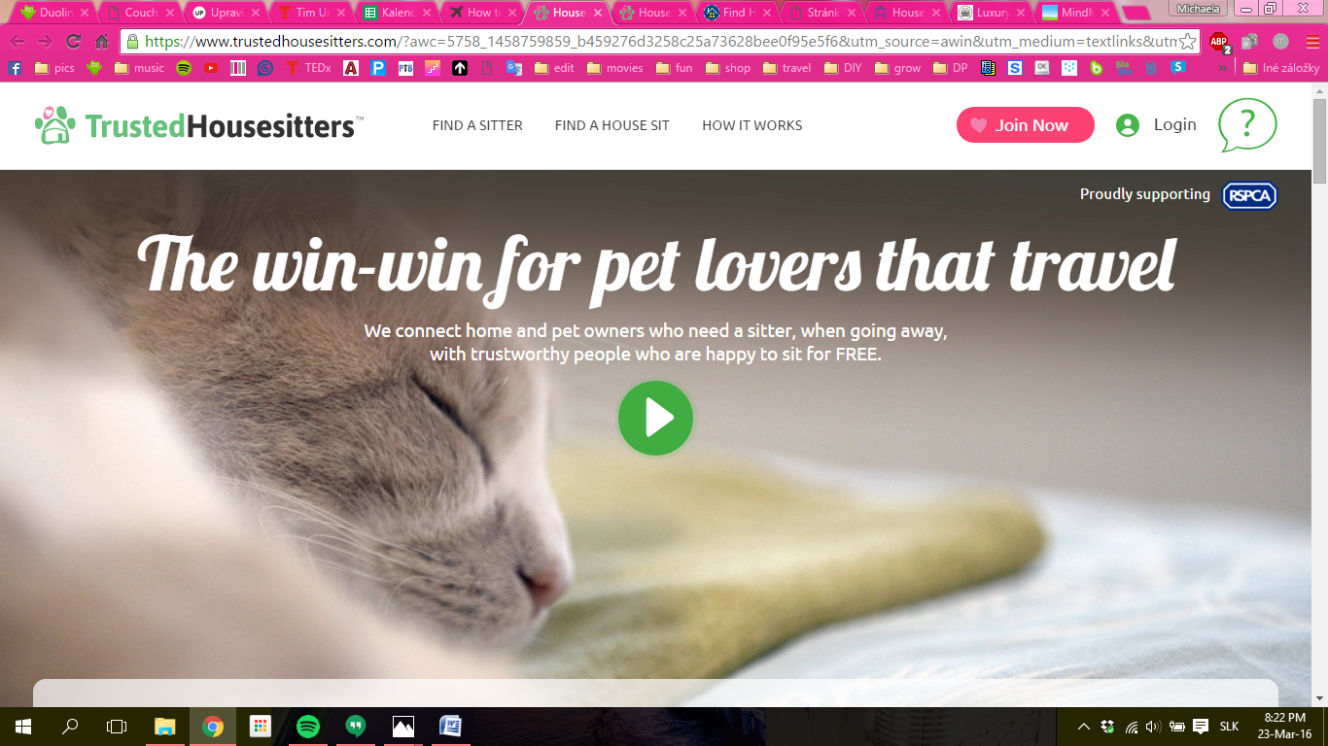Click the RSPCA logo badge
This screenshot has width=1328, height=746.
pos(1249,195)
